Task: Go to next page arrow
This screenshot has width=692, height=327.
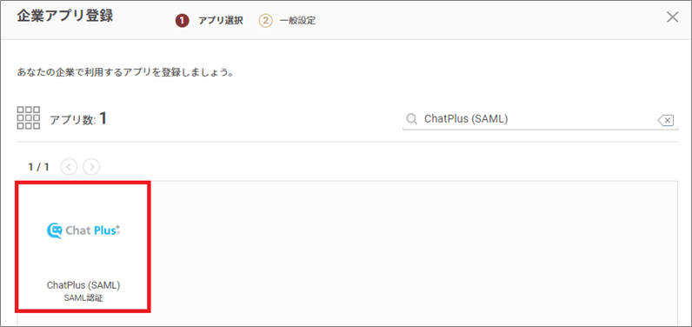Action: point(91,167)
